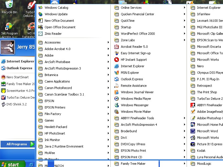
Task: Launch Adobe ImageReady
Action: pos(207,112)
